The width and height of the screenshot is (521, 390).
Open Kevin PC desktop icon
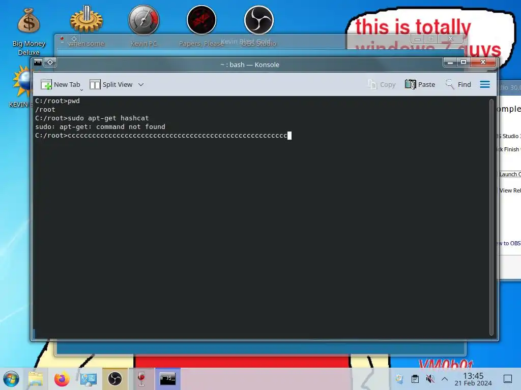pyautogui.click(x=143, y=26)
